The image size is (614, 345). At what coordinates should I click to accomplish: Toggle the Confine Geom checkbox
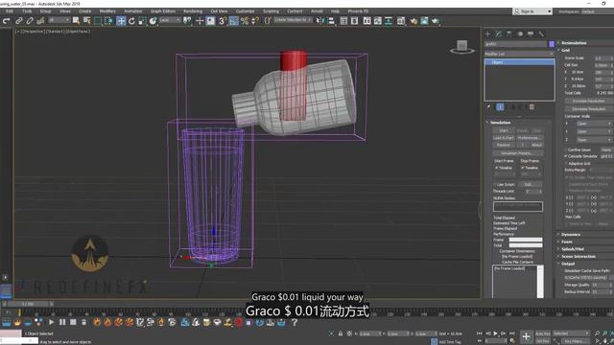(566, 149)
